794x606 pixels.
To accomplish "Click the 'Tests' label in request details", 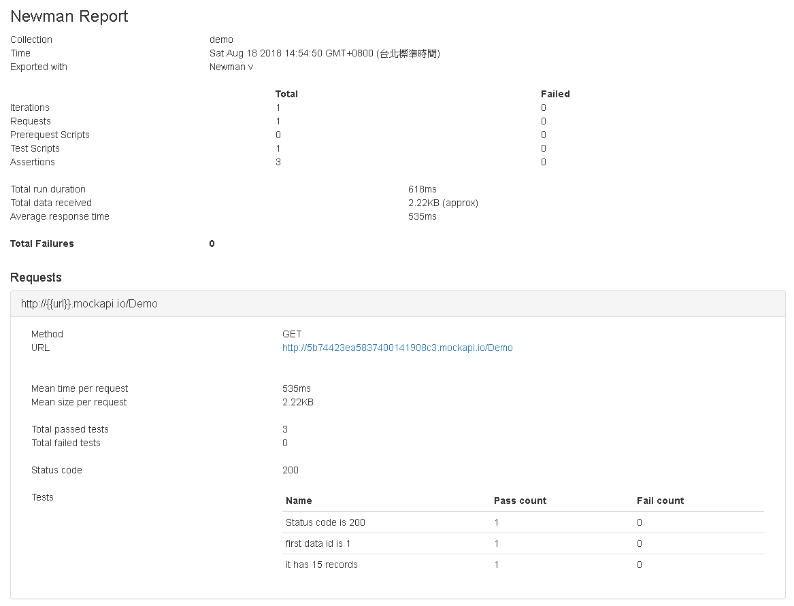I will (42, 497).
